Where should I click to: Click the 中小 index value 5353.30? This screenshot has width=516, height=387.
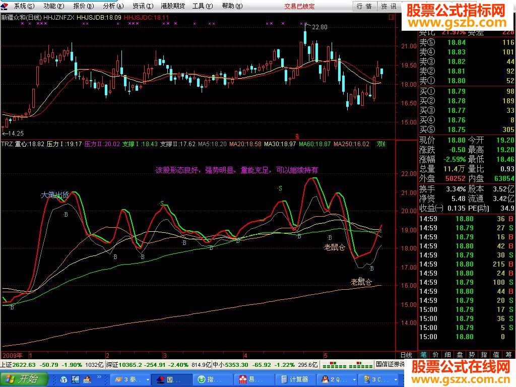click(237, 365)
